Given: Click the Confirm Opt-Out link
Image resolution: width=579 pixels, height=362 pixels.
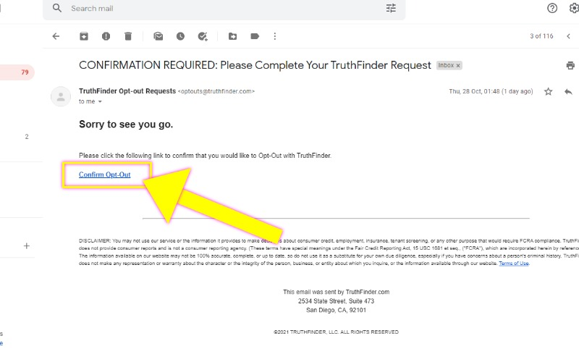Looking at the screenshot, I should point(104,174).
